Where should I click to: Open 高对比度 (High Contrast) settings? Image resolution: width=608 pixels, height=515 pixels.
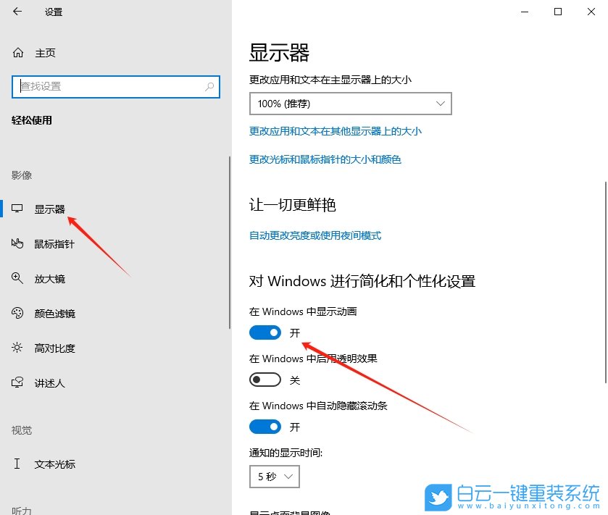coord(17,348)
